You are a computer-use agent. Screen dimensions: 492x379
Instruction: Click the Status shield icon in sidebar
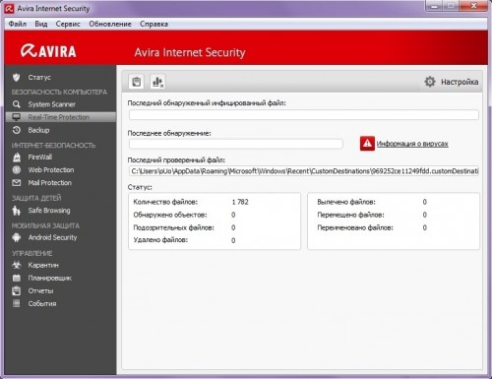(x=16, y=78)
